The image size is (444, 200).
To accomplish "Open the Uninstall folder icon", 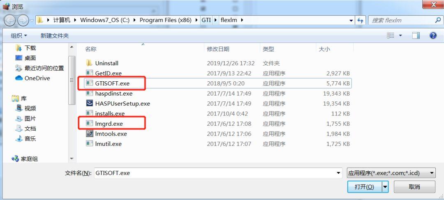I will (x=90, y=63).
